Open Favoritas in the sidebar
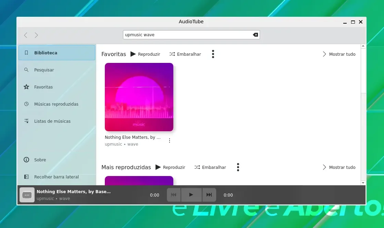Image resolution: width=384 pixels, height=228 pixels. click(x=57, y=87)
